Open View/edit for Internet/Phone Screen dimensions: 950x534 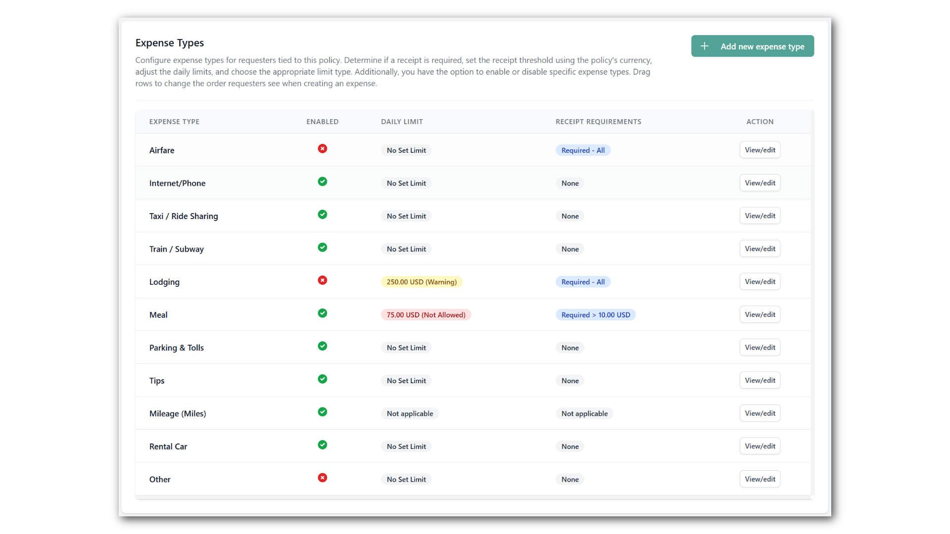click(x=760, y=183)
